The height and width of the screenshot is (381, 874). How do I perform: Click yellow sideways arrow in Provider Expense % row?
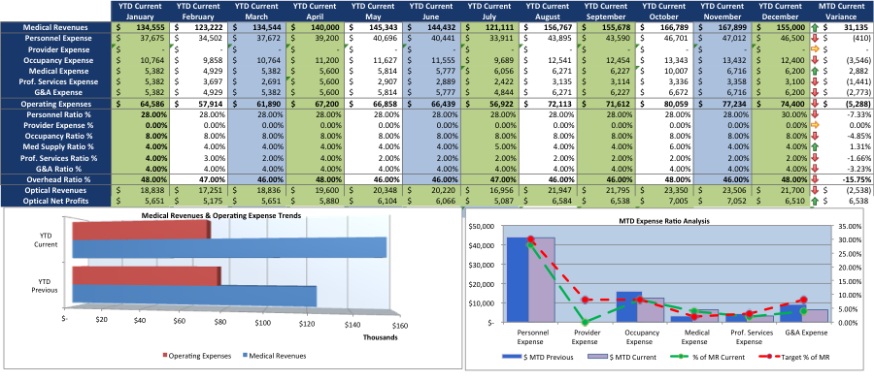click(815, 126)
